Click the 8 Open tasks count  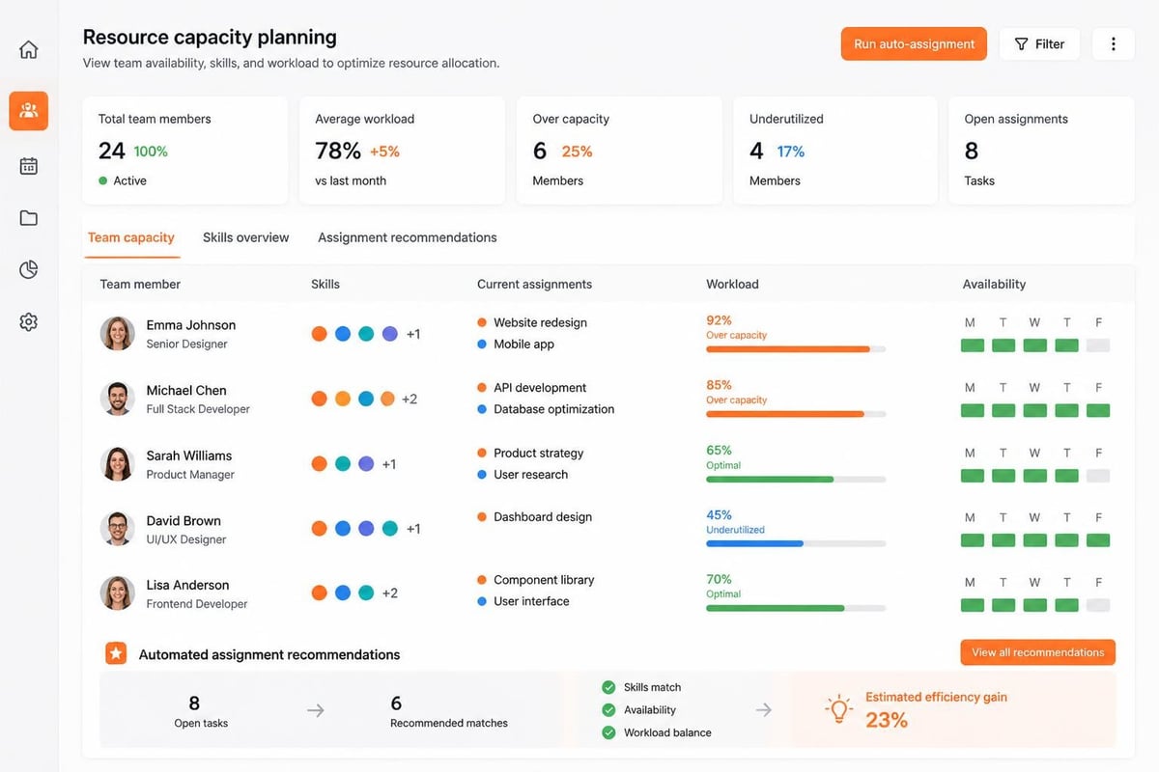tap(194, 703)
